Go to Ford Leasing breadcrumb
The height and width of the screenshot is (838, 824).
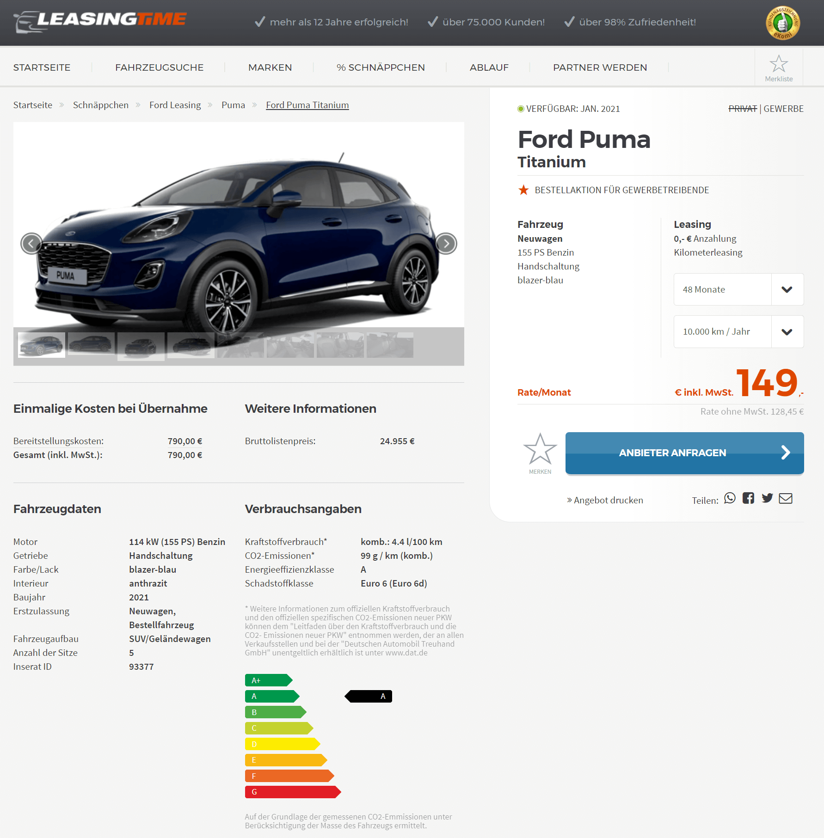click(x=175, y=105)
